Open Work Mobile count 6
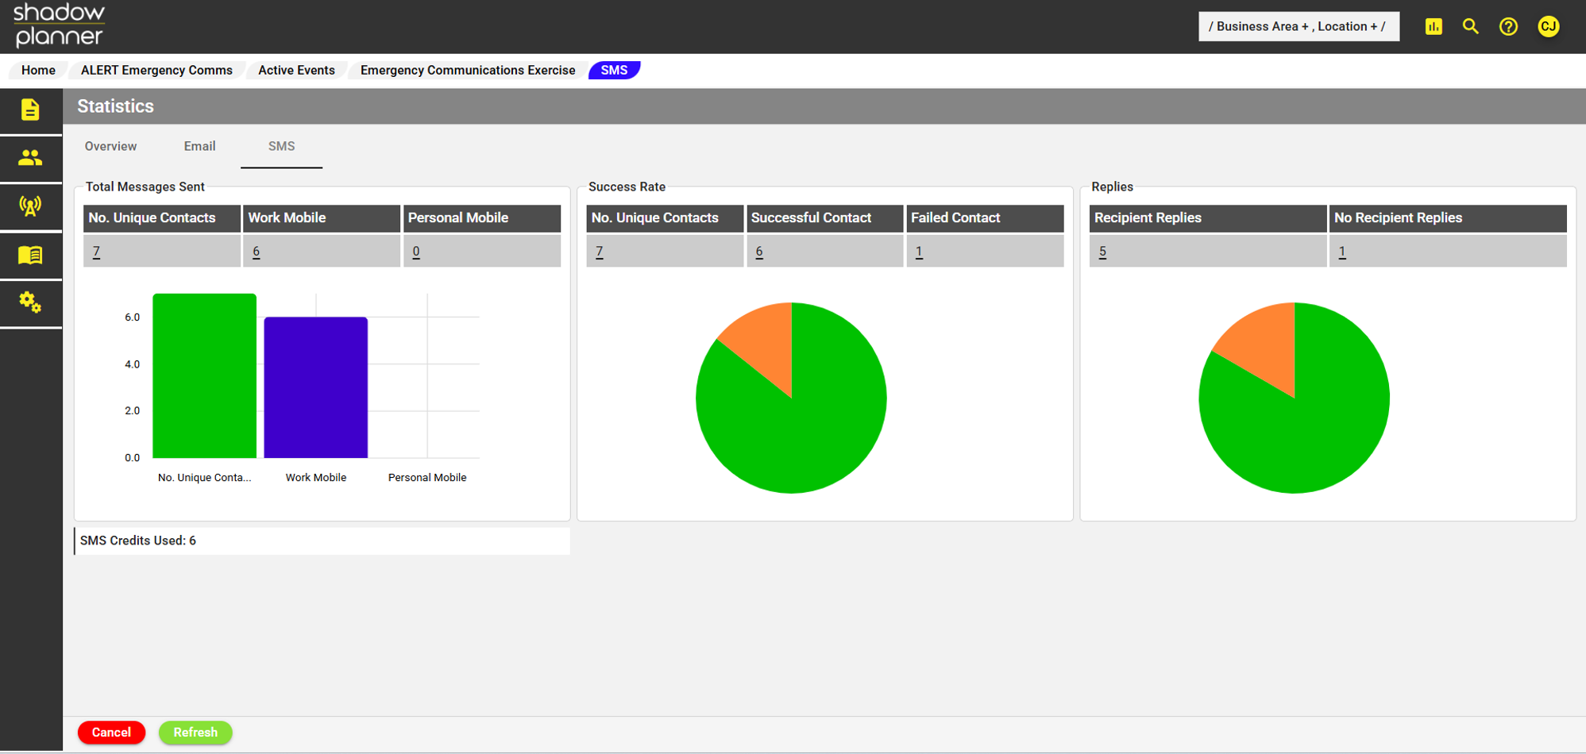Viewport: 1586px width, 754px height. click(256, 252)
